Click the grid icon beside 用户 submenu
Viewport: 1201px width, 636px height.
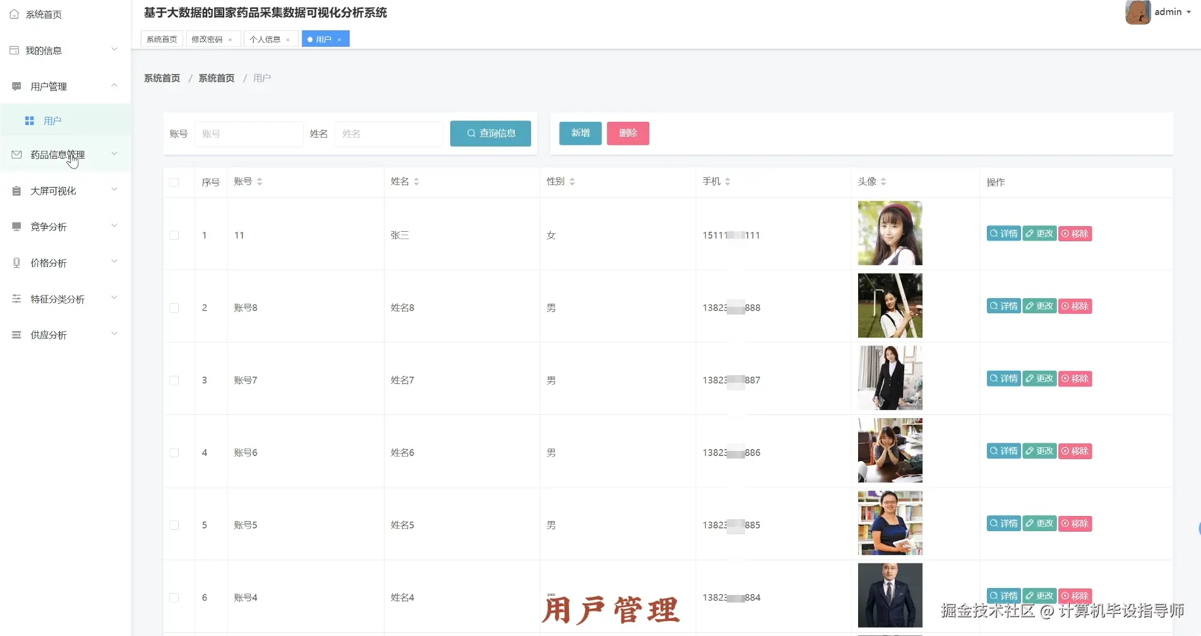tap(29, 121)
